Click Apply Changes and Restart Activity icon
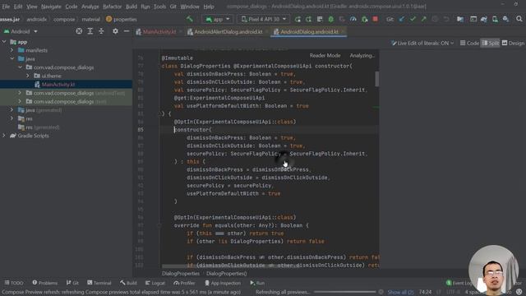Viewport: 526px width, 296px height. coord(309,19)
